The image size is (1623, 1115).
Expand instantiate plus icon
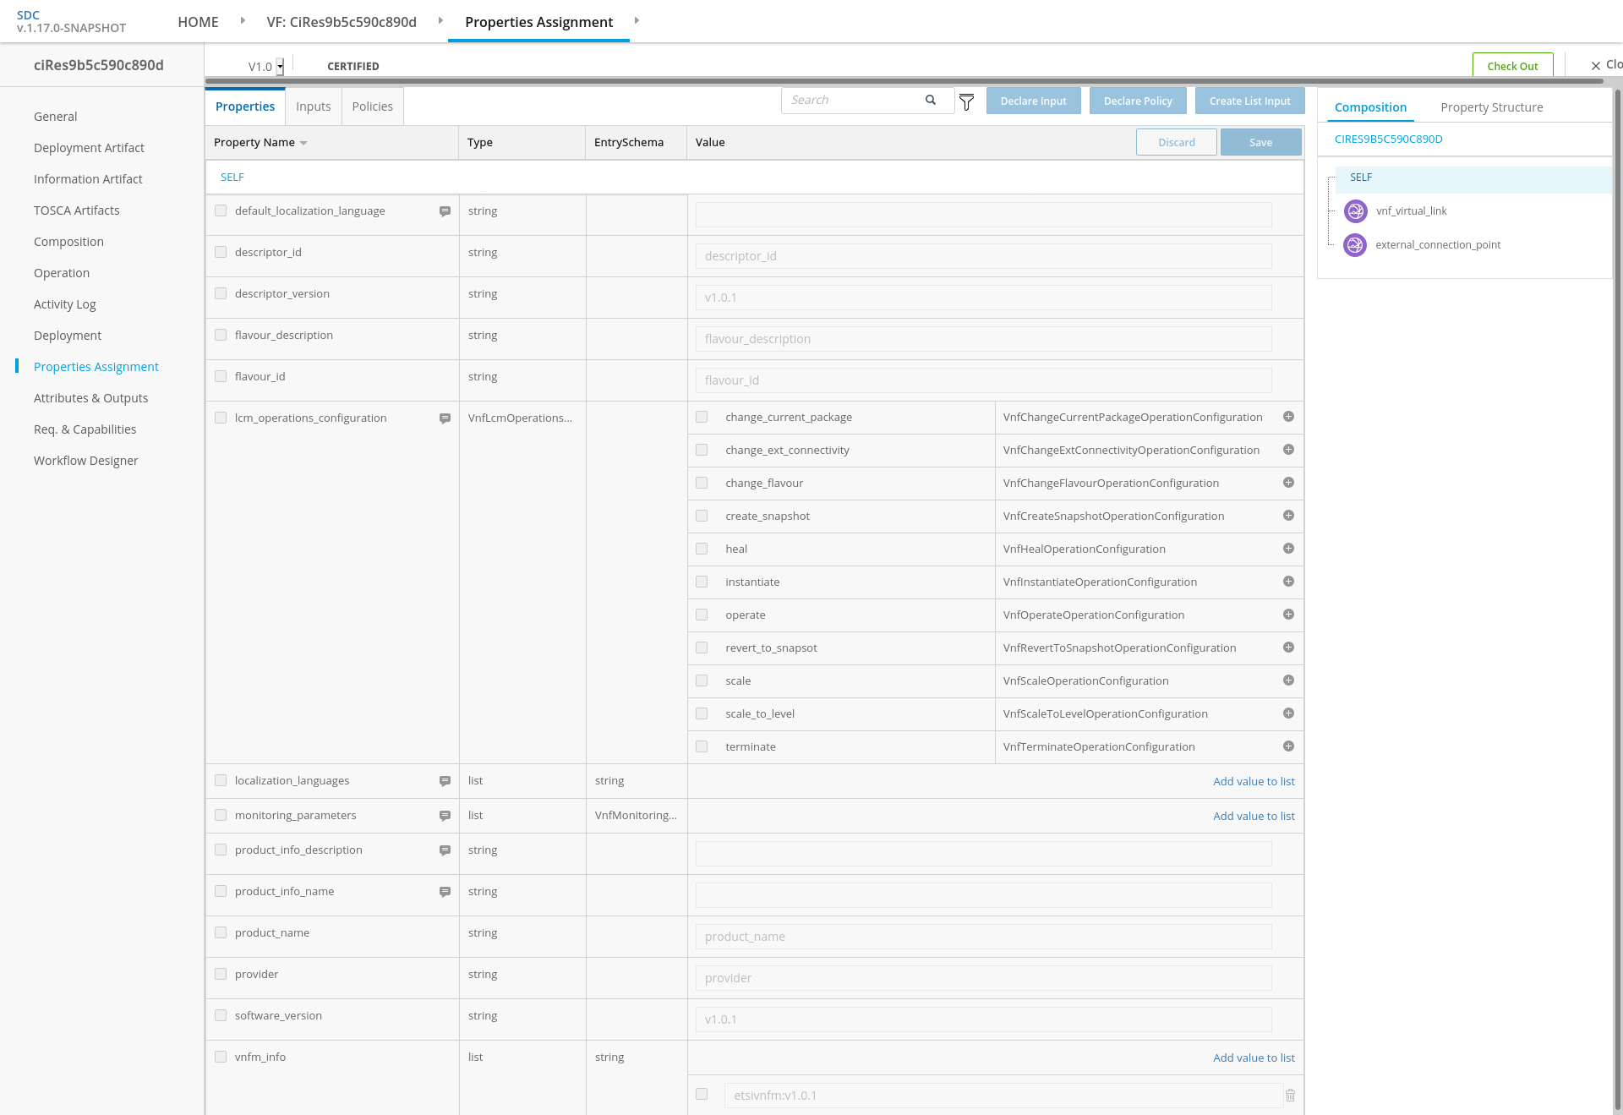tap(1288, 582)
